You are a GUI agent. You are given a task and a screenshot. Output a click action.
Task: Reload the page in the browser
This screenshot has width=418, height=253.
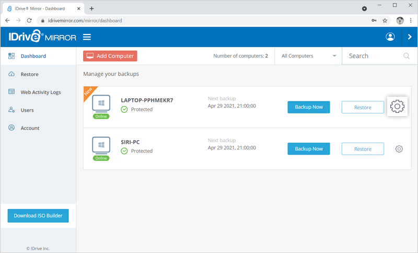tap(29, 20)
